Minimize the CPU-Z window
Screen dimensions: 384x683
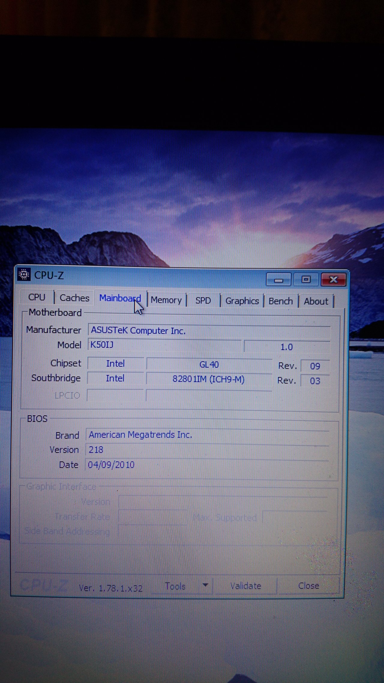(278, 280)
